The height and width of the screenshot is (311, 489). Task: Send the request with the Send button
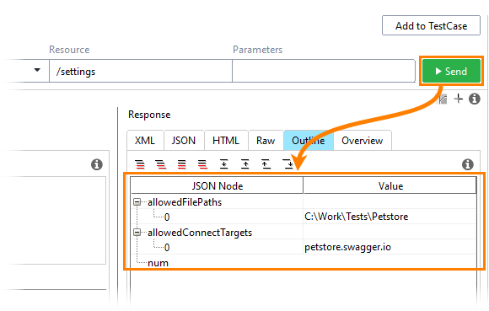(x=451, y=71)
